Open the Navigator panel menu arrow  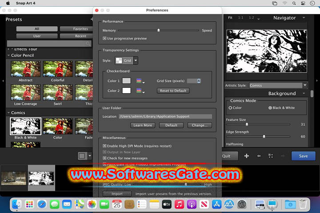pyautogui.click(x=304, y=18)
